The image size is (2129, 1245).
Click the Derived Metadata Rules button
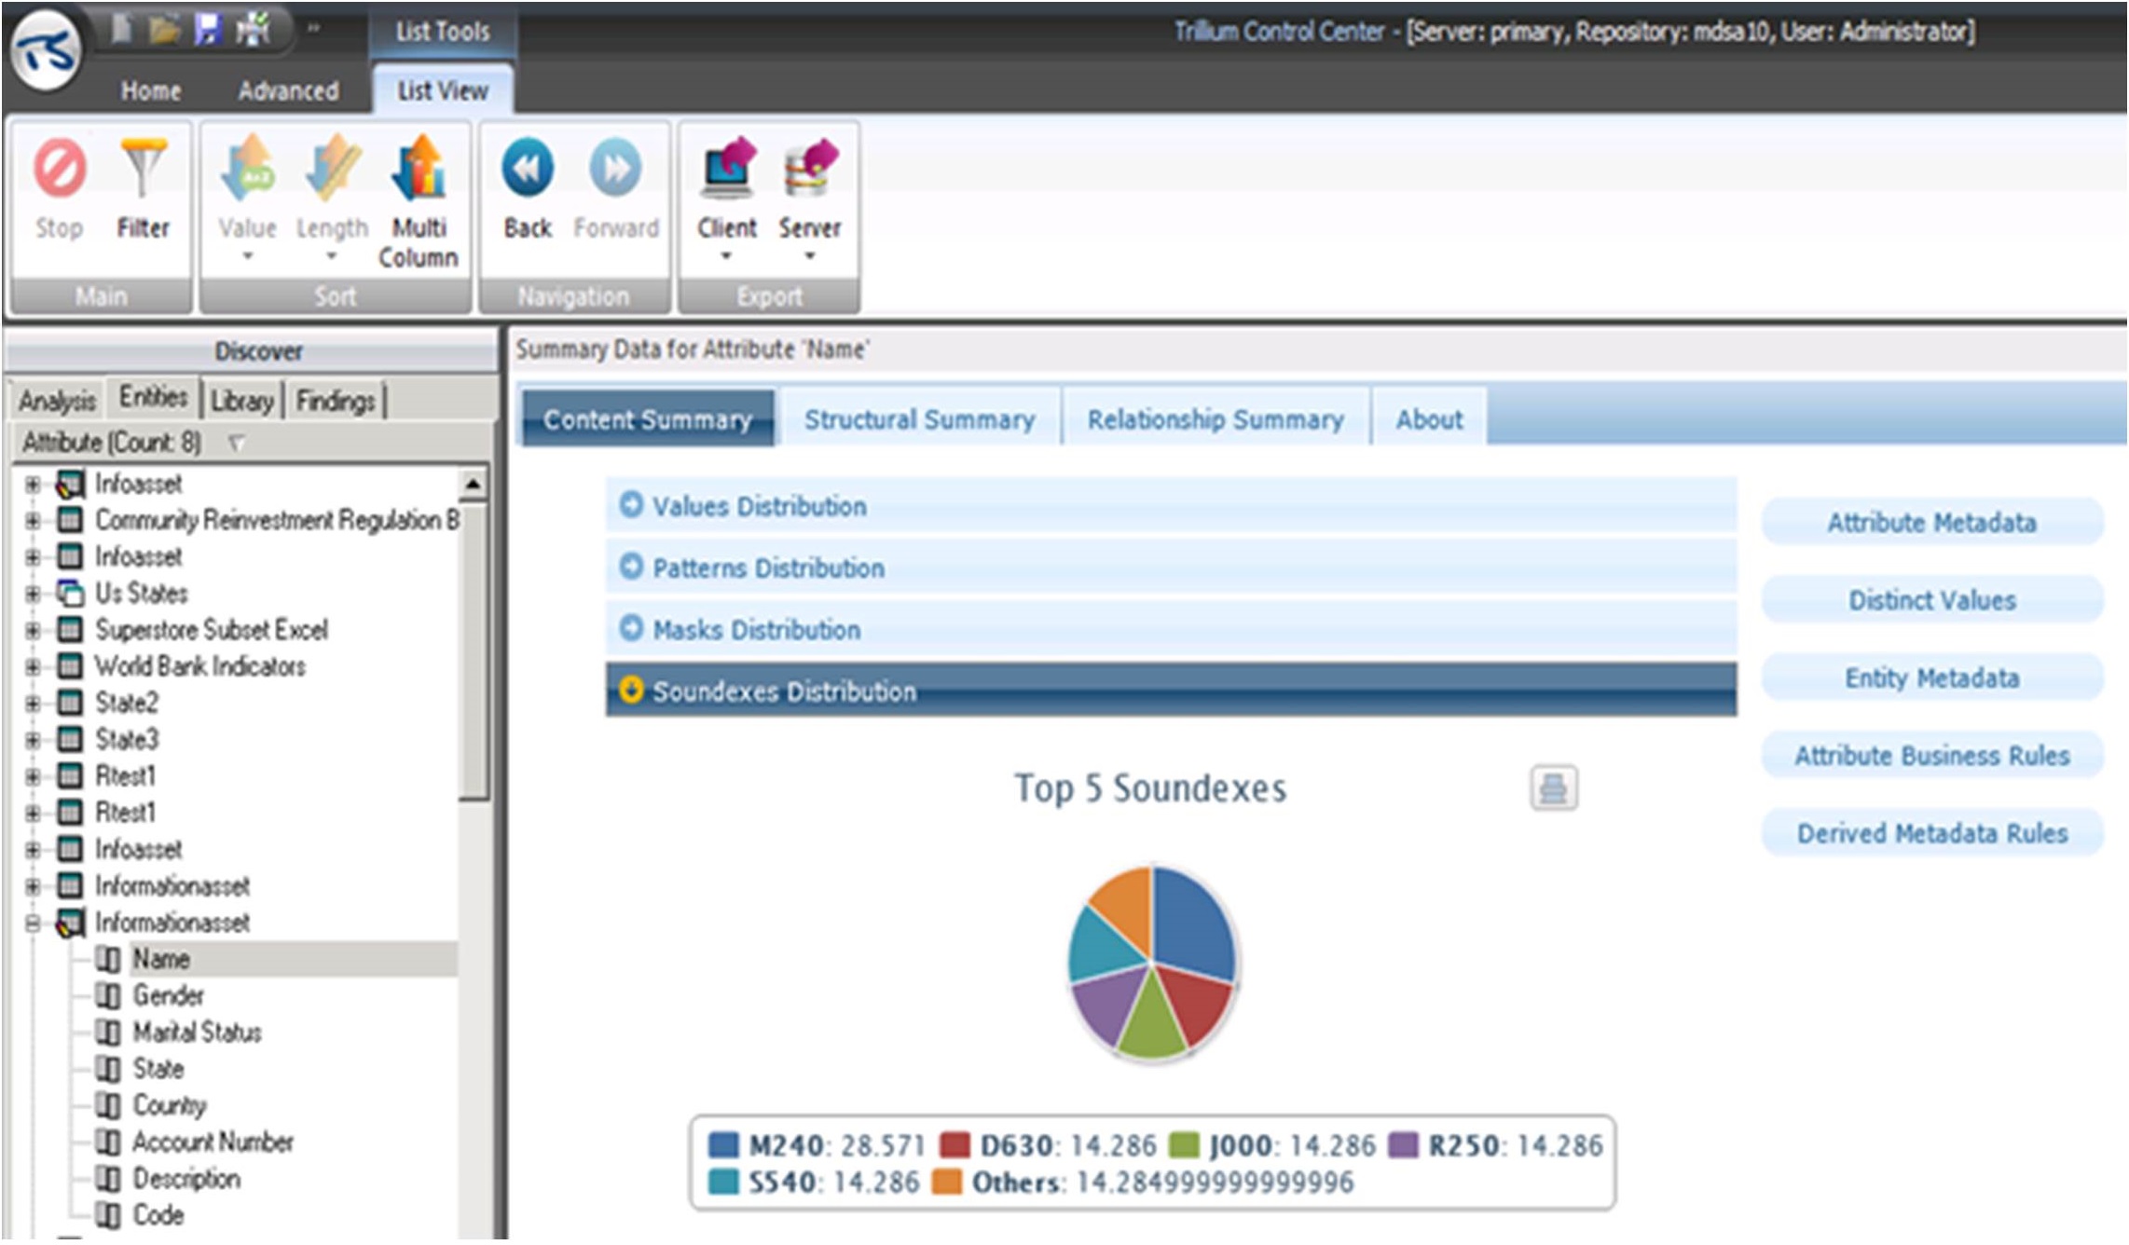click(1931, 833)
